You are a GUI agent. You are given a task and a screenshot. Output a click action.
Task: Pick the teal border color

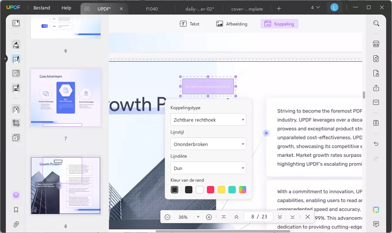click(x=232, y=190)
